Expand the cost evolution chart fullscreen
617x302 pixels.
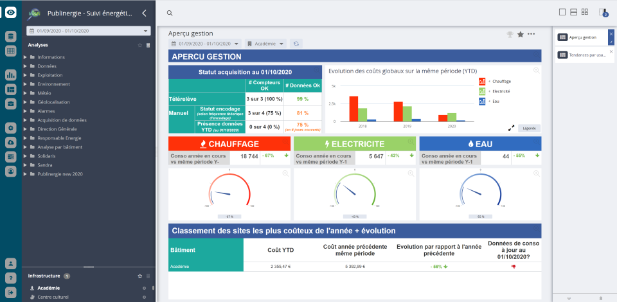tap(511, 128)
